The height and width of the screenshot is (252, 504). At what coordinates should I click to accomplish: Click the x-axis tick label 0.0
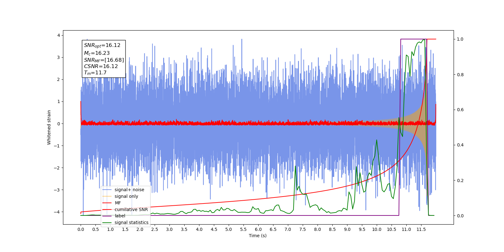click(81, 229)
